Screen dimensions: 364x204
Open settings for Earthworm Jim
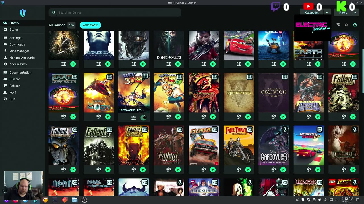(x=134, y=118)
